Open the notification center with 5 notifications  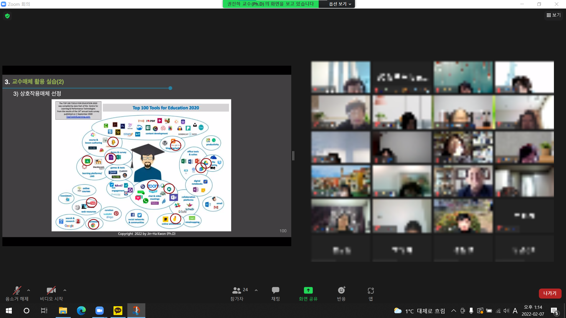(554, 311)
